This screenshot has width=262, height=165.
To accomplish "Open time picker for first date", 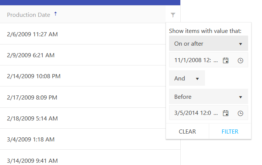I will click(x=241, y=60).
